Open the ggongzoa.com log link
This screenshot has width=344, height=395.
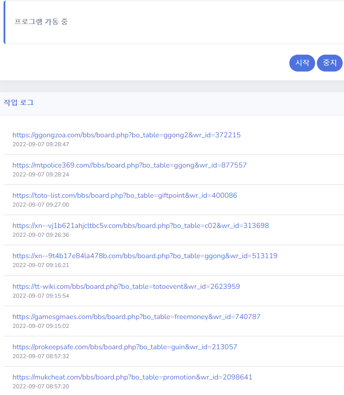click(127, 135)
